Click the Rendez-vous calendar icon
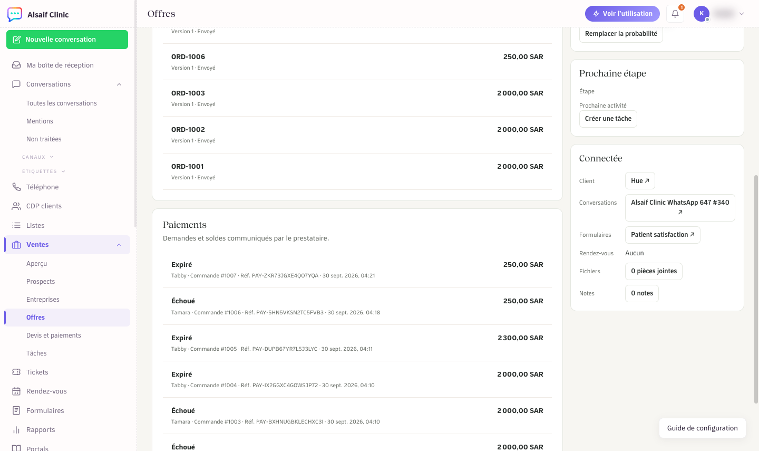Screen dimensions: 759x451 (16, 391)
